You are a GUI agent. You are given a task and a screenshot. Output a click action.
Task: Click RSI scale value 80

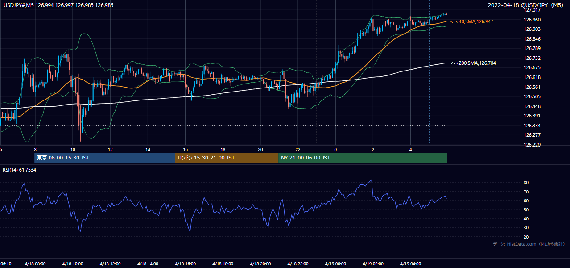pyautogui.click(x=526, y=183)
